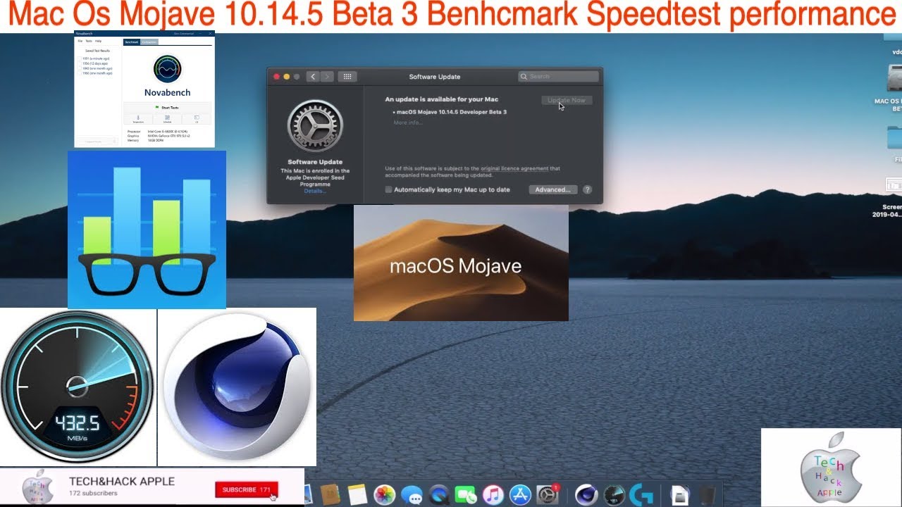Open Notes from the Dock
902x507 pixels.
tap(357, 494)
